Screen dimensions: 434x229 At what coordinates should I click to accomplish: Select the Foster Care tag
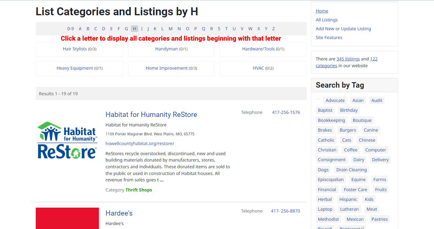coord(356,190)
